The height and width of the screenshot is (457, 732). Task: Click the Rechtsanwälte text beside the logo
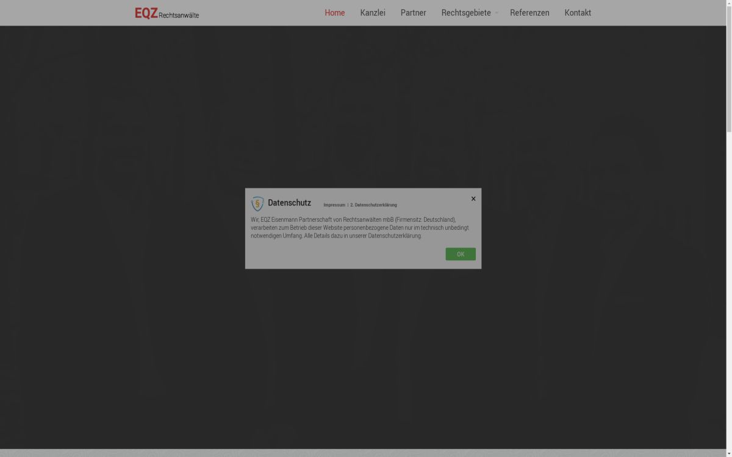(179, 15)
